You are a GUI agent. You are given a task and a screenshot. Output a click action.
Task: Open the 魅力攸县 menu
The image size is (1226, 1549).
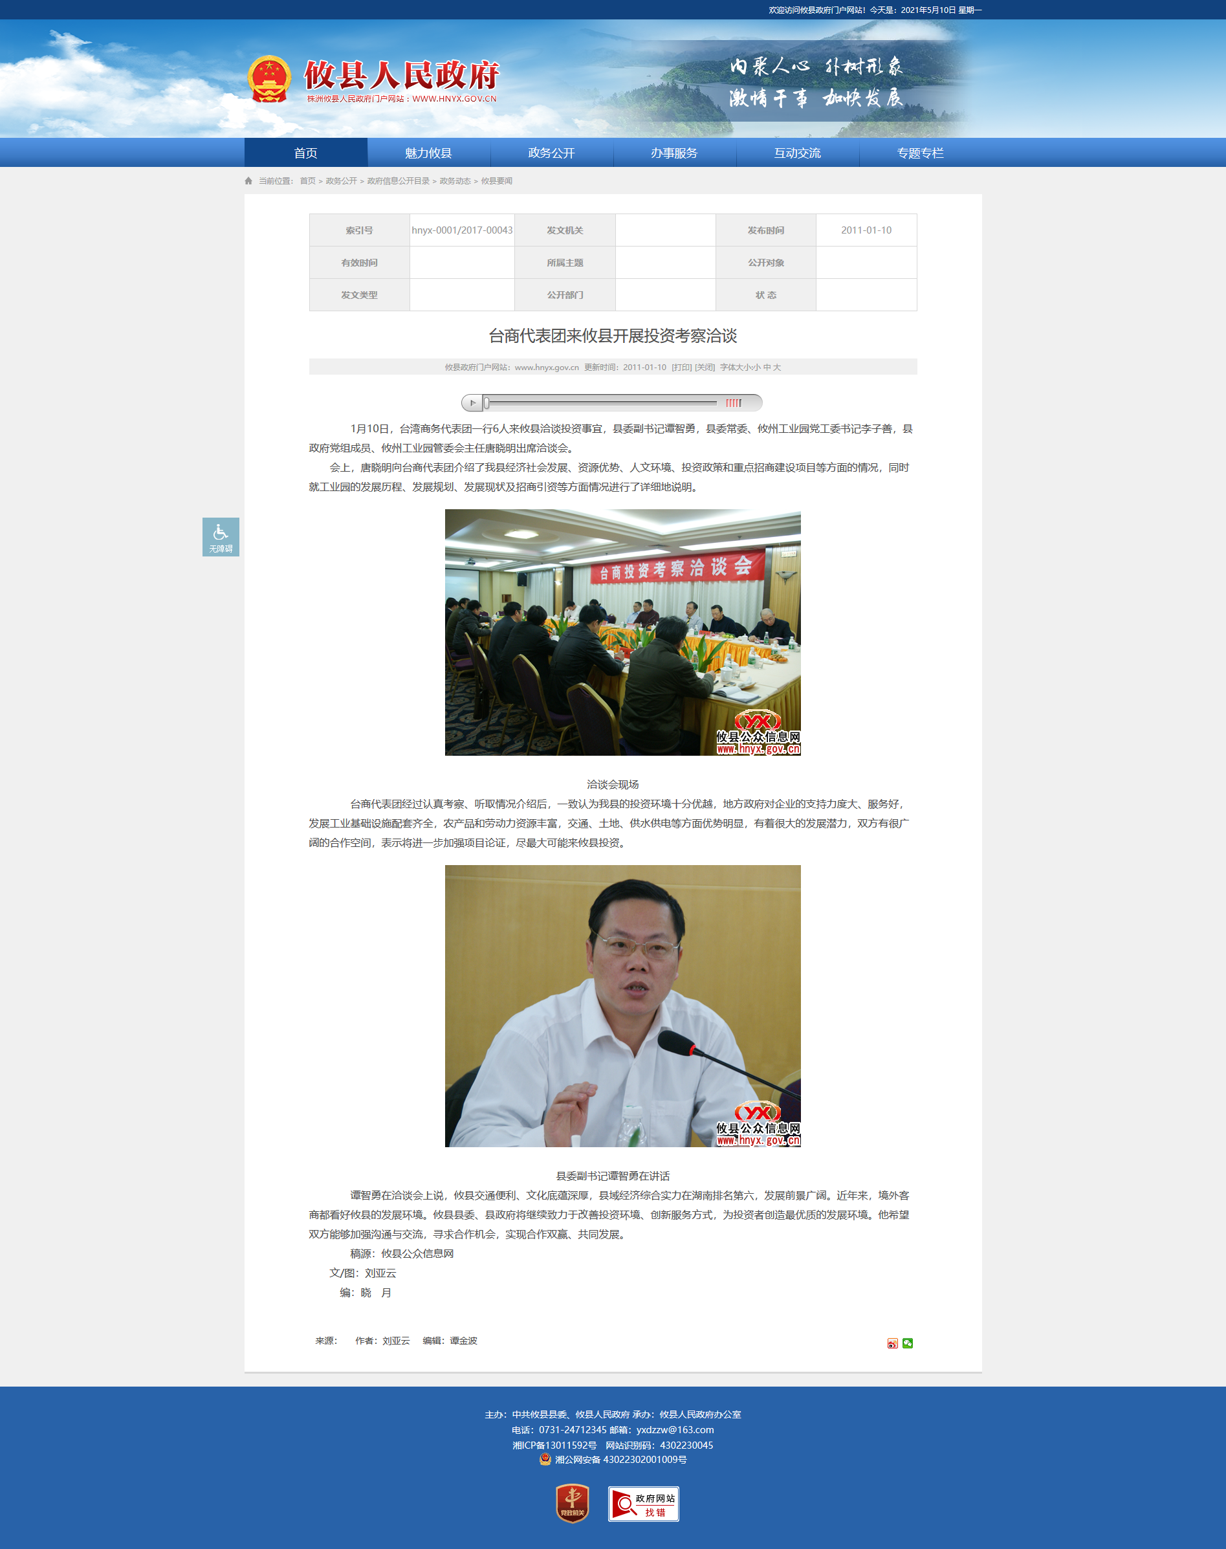(x=428, y=153)
